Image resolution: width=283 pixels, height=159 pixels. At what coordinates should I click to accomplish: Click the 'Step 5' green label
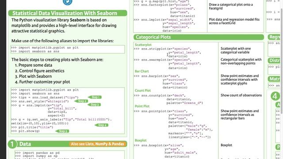pos(62,131)
